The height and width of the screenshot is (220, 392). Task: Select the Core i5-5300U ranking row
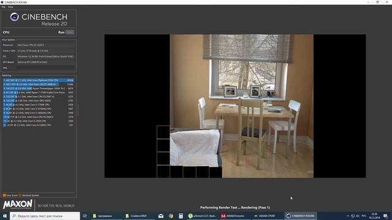(x=39, y=125)
